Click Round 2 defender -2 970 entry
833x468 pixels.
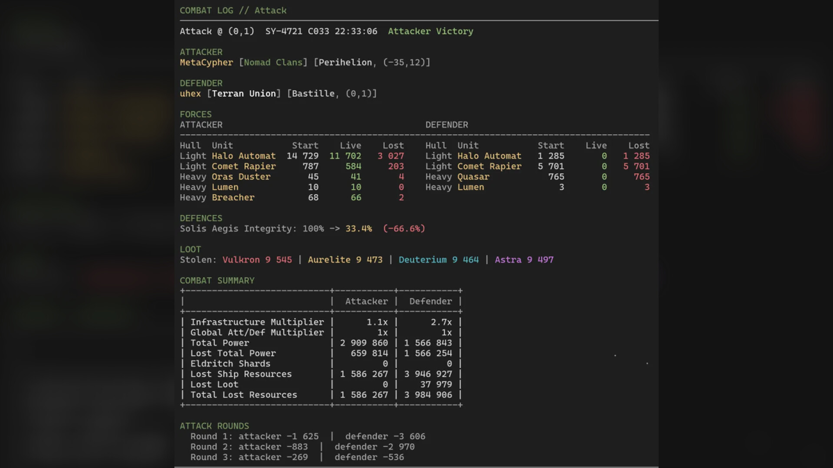(x=374, y=447)
